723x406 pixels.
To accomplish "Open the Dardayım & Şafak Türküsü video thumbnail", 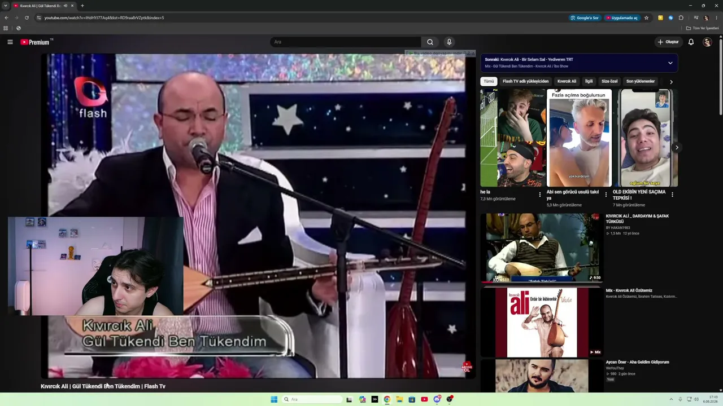I will [x=541, y=248].
